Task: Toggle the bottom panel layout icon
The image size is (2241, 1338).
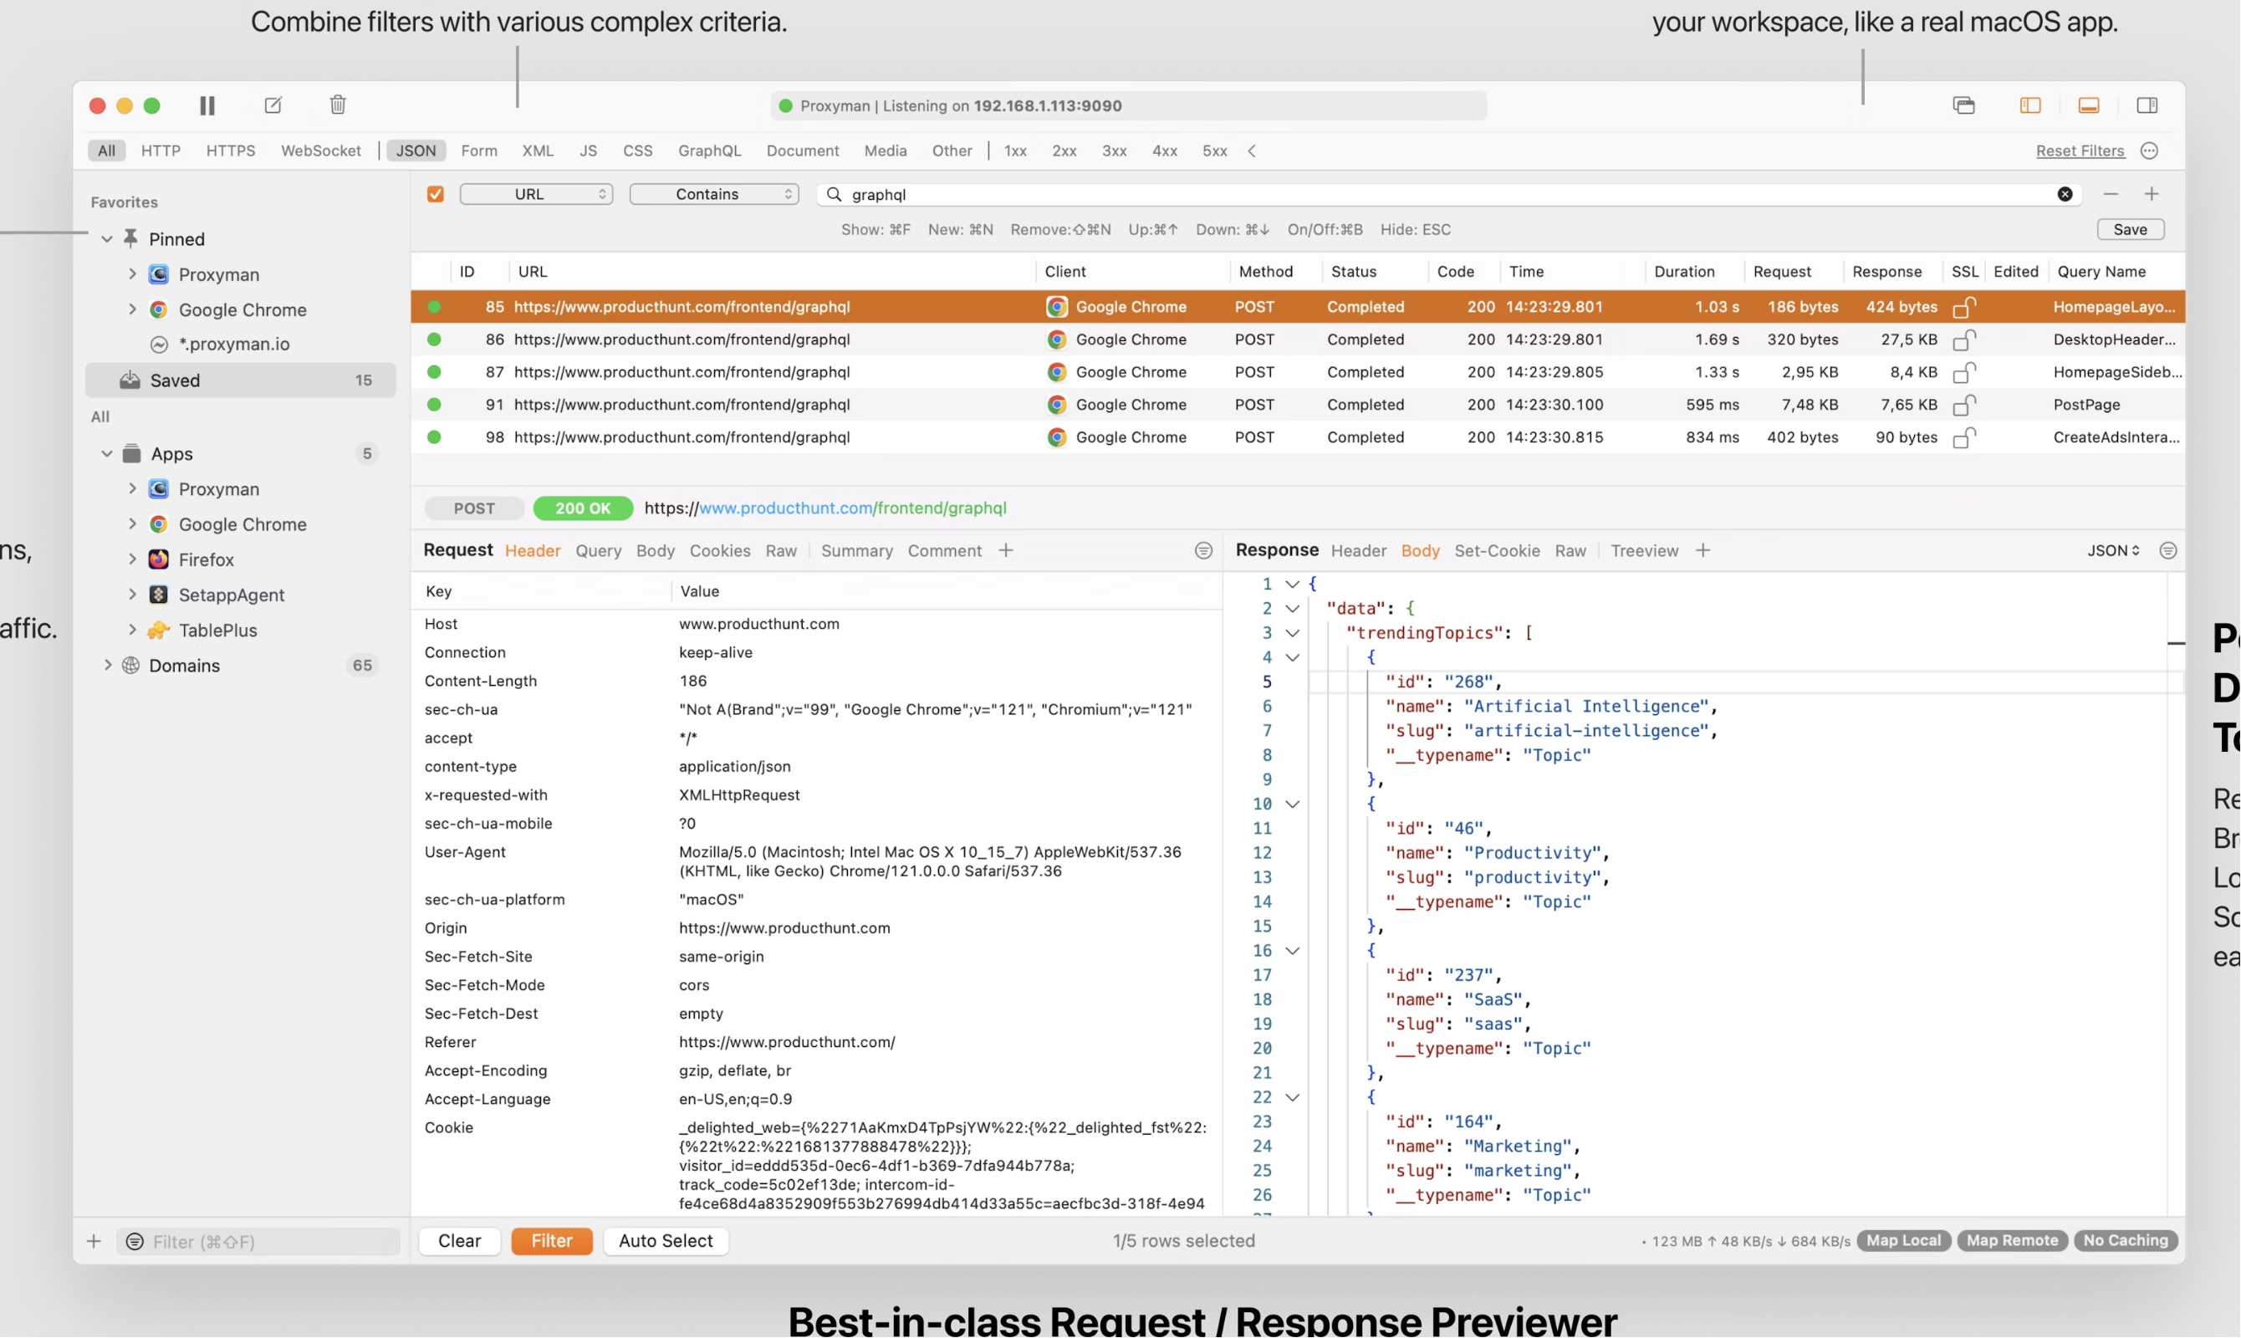Action: pos(2089,105)
